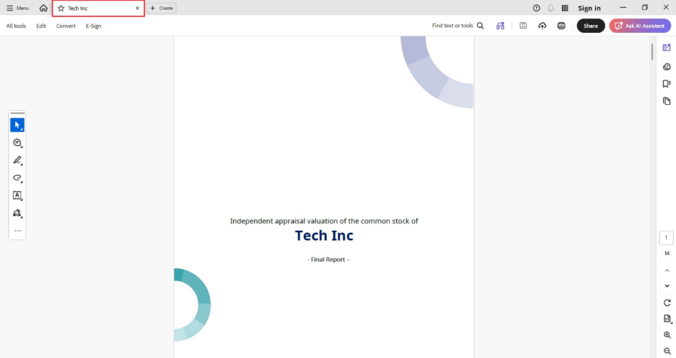This screenshot has height=358, width=676.
Task: Click the vertical scrollbar thumb
Action: 652,51
